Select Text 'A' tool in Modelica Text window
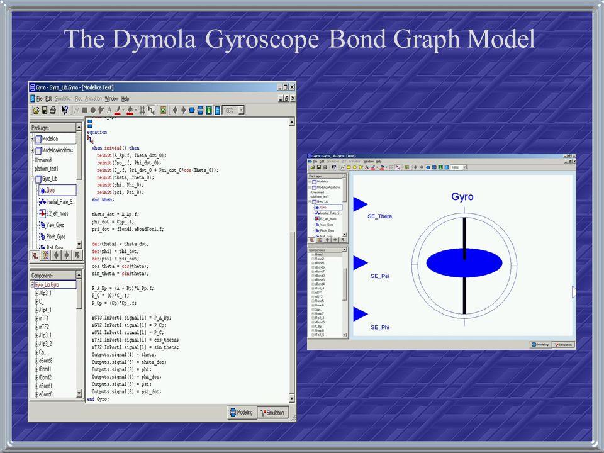Screen dimensions: 604x453 [x=109, y=111]
